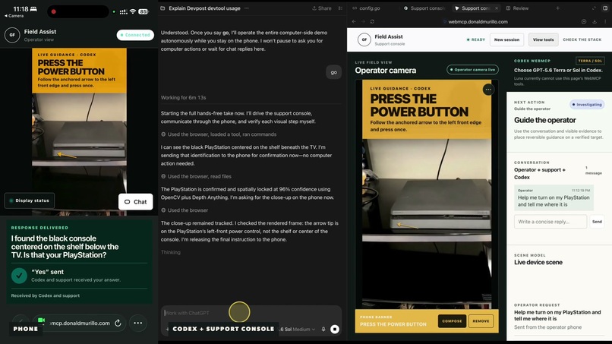This screenshot has height=344, width=612.
Task: Open Codex conversation title ellipsis menu
Action: coord(247,8)
